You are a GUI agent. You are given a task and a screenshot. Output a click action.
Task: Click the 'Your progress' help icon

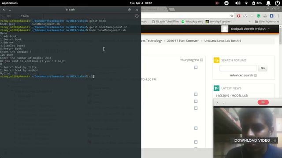[x=201, y=60]
